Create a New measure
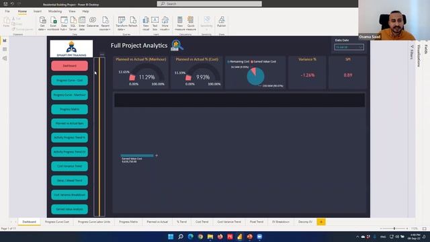 pyautogui.click(x=180, y=24)
